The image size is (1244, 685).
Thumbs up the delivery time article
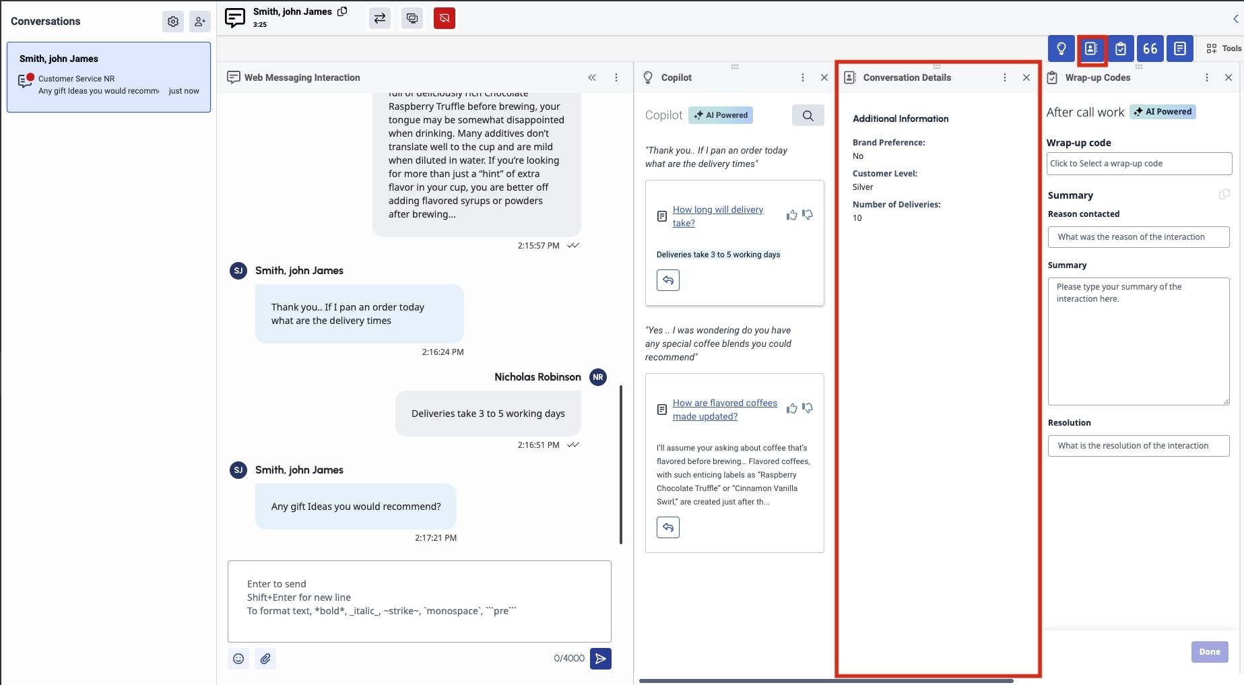click(x=792, y=215)
